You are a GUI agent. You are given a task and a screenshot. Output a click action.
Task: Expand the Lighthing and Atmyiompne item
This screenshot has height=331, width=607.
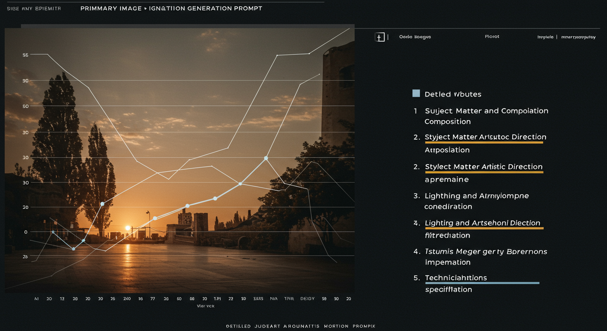coord(476,196)
